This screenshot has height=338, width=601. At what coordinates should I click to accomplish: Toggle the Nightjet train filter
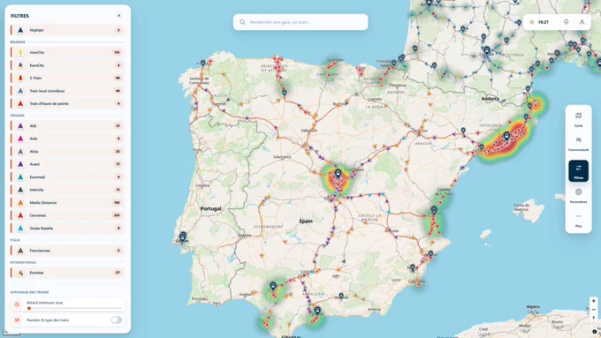[67, 30]
